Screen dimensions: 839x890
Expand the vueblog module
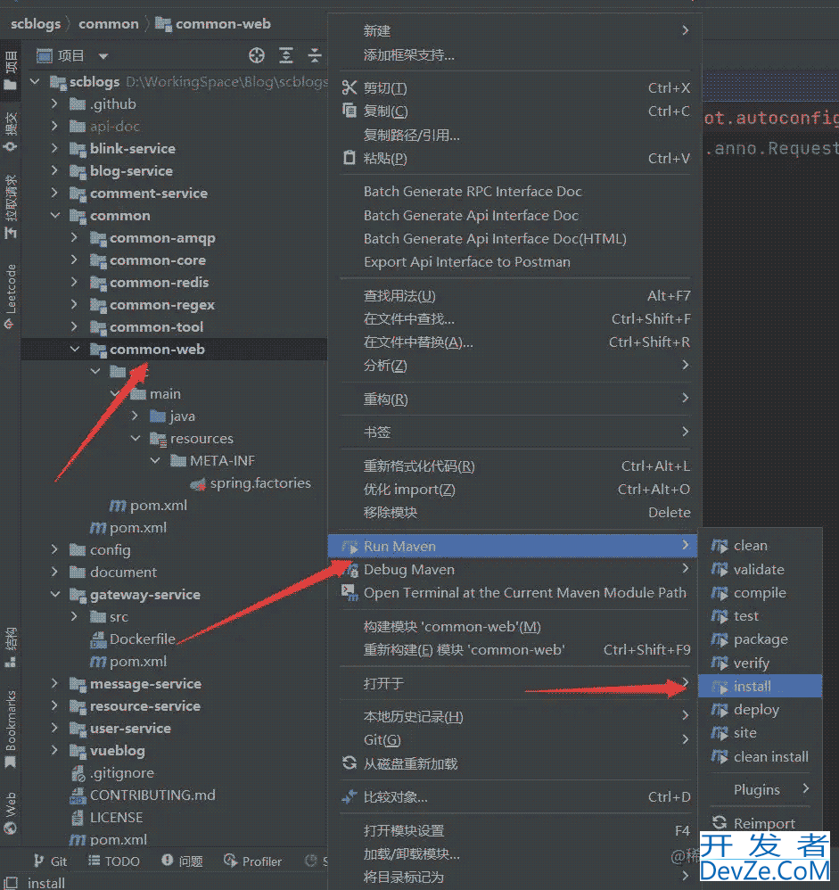pyautogui.click(x=54, y=750)
